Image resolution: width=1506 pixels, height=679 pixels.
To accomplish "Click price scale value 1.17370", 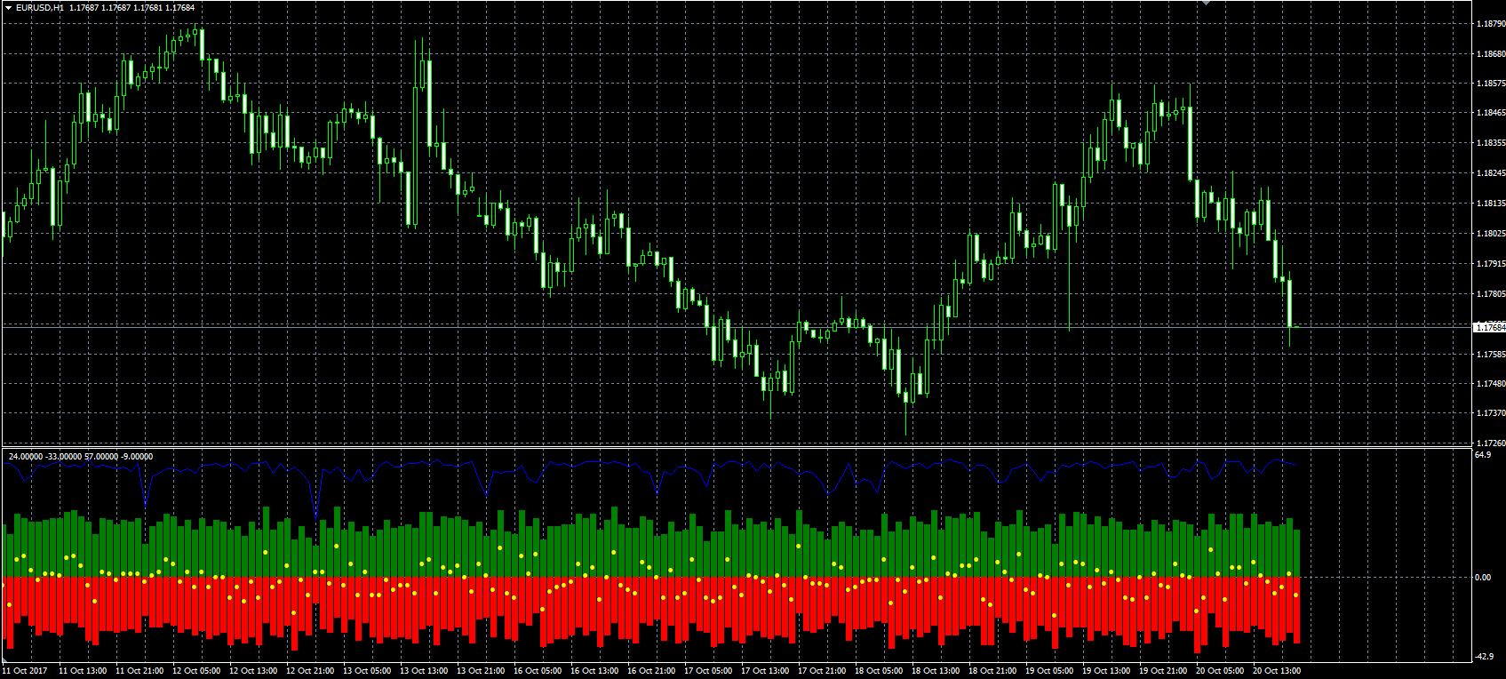I will (x=1490, y=413).
